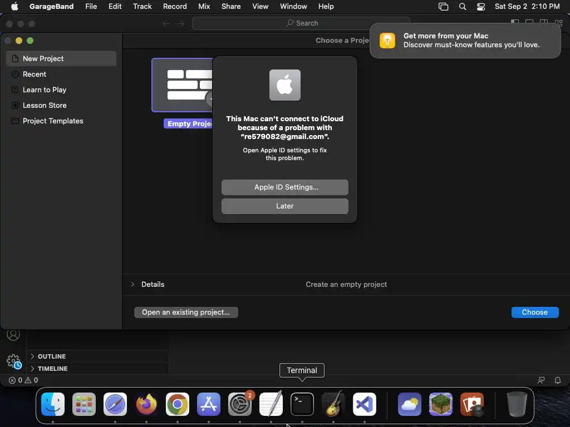Open System Settings in the Dock
This screenshot has height=427, width=570.
point(240,404)
